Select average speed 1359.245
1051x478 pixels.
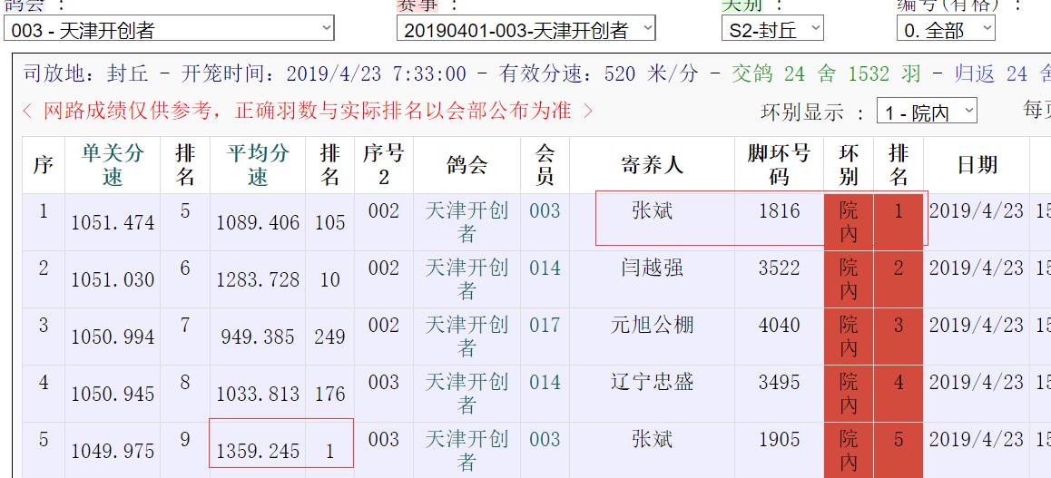pyautogui.click(x=258, y=451)
